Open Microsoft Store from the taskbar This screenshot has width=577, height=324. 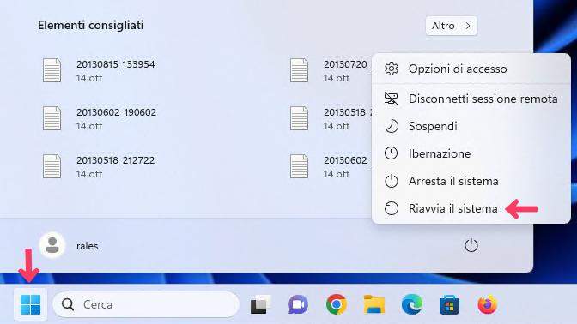point(449,304)
